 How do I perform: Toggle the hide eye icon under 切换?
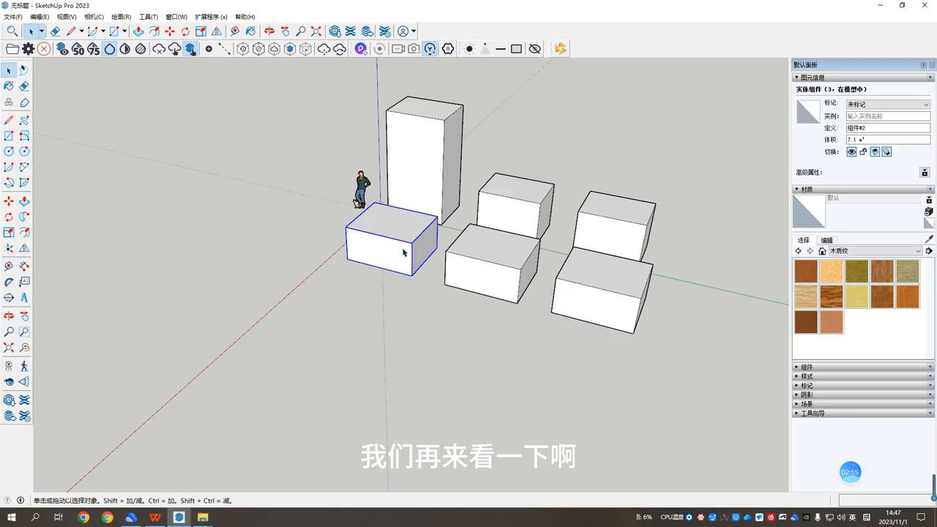tap(851, 152)
